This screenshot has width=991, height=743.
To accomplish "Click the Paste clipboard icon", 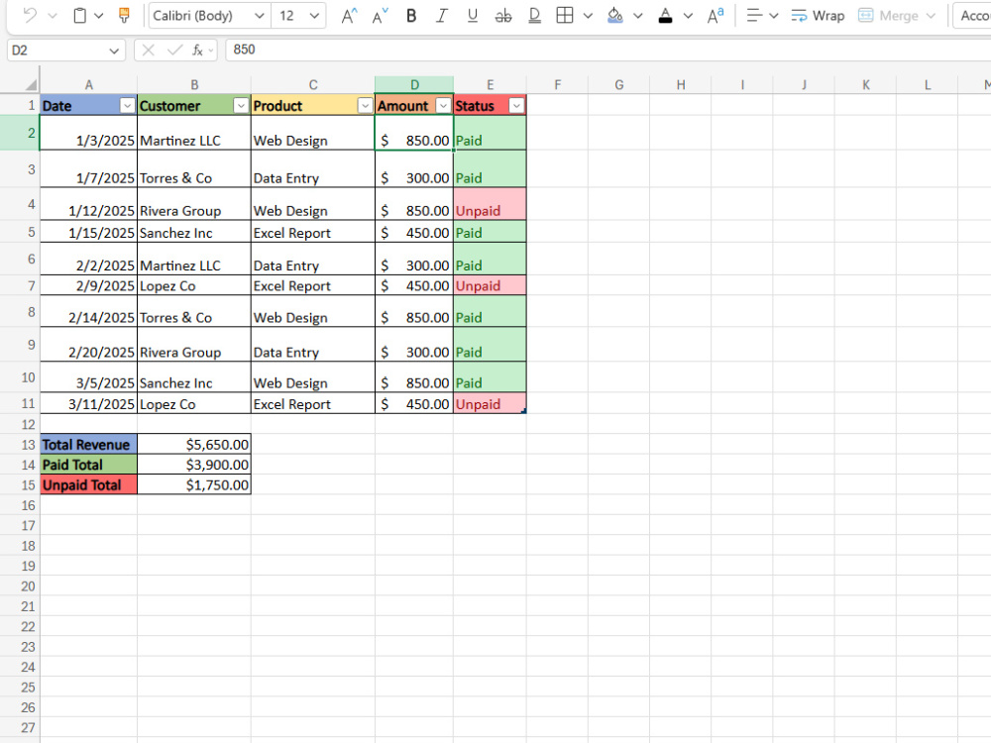I will pyautogui.click(x=79, y=15).
